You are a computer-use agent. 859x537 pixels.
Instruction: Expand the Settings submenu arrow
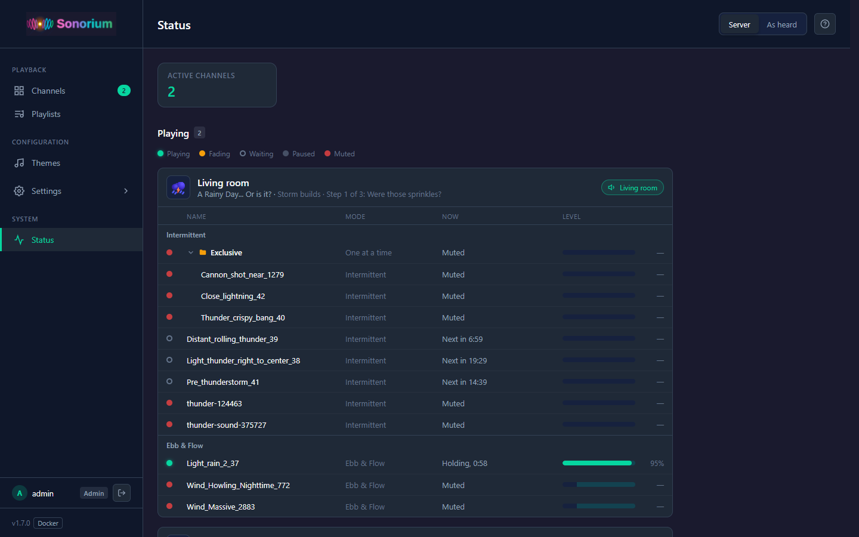click(126, 191)
